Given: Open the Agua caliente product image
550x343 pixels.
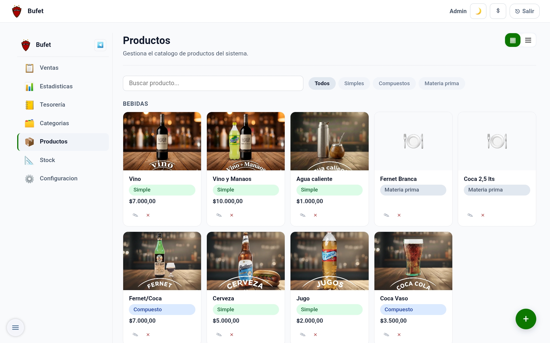Looking at the screenshot, I should (x=329, y=141).
